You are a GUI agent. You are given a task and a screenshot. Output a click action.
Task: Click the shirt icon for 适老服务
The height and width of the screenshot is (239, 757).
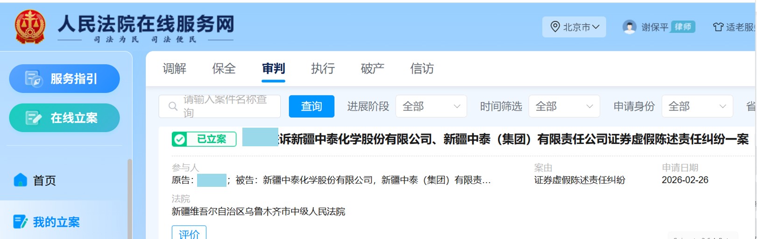pyautogui.click(x=718, y=27)
